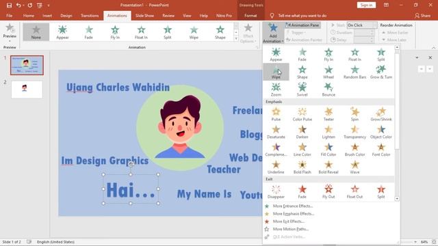Click Tell me what you want to do

coord(302,16)
